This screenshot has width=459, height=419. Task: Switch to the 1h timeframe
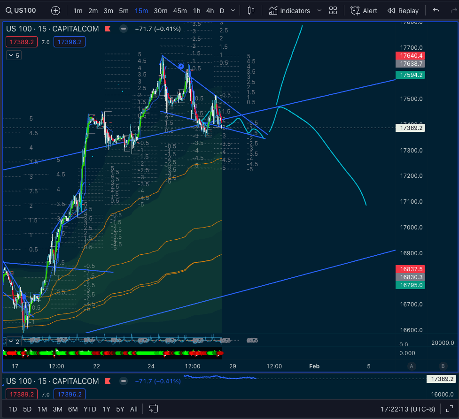(x=196, y=10)
